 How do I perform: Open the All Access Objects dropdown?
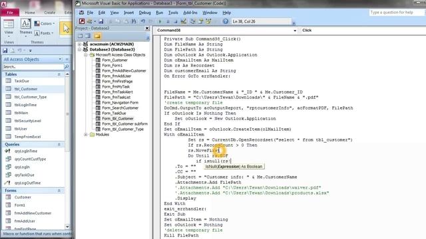60,59
